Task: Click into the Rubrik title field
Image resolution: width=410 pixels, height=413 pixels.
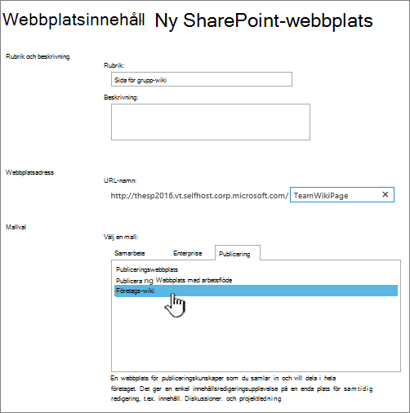Action: pos(202,79)
